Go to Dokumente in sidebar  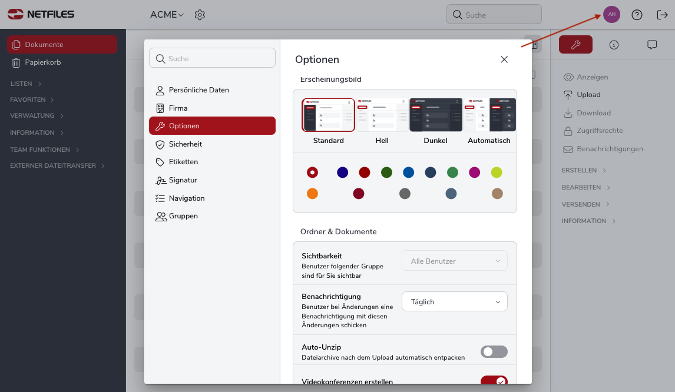point(62,45)
